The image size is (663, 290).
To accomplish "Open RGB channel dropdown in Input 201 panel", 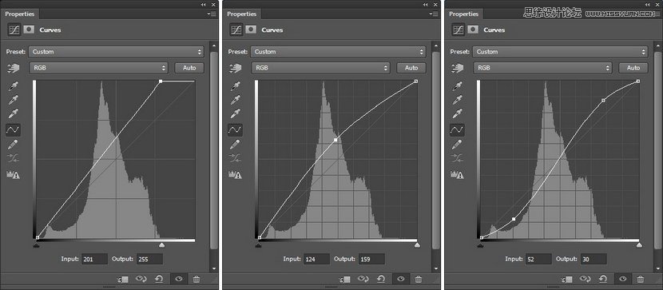I will (98, 68).
